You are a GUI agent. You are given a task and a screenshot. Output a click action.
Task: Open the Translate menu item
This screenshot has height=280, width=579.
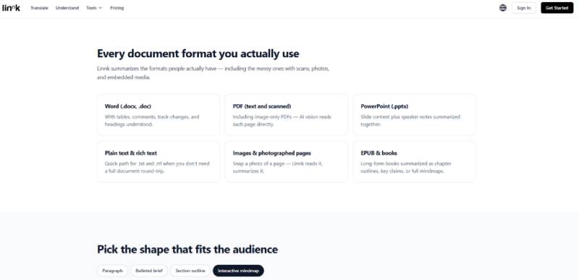click(39, 8)
